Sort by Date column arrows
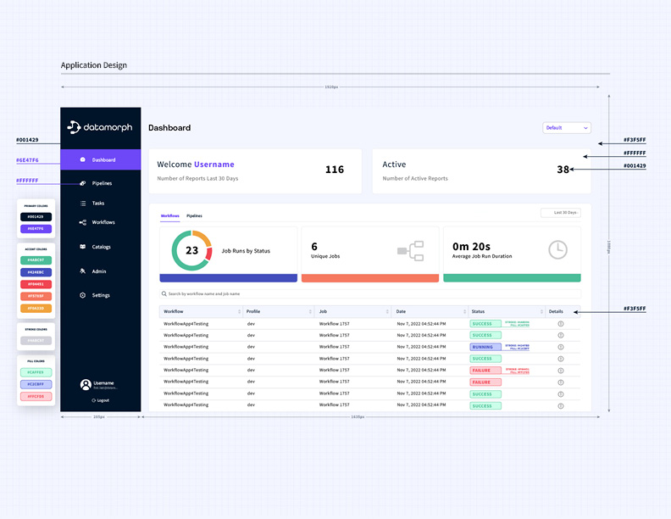The height and width of the screenshot is (519, 671). pos(465,311)
